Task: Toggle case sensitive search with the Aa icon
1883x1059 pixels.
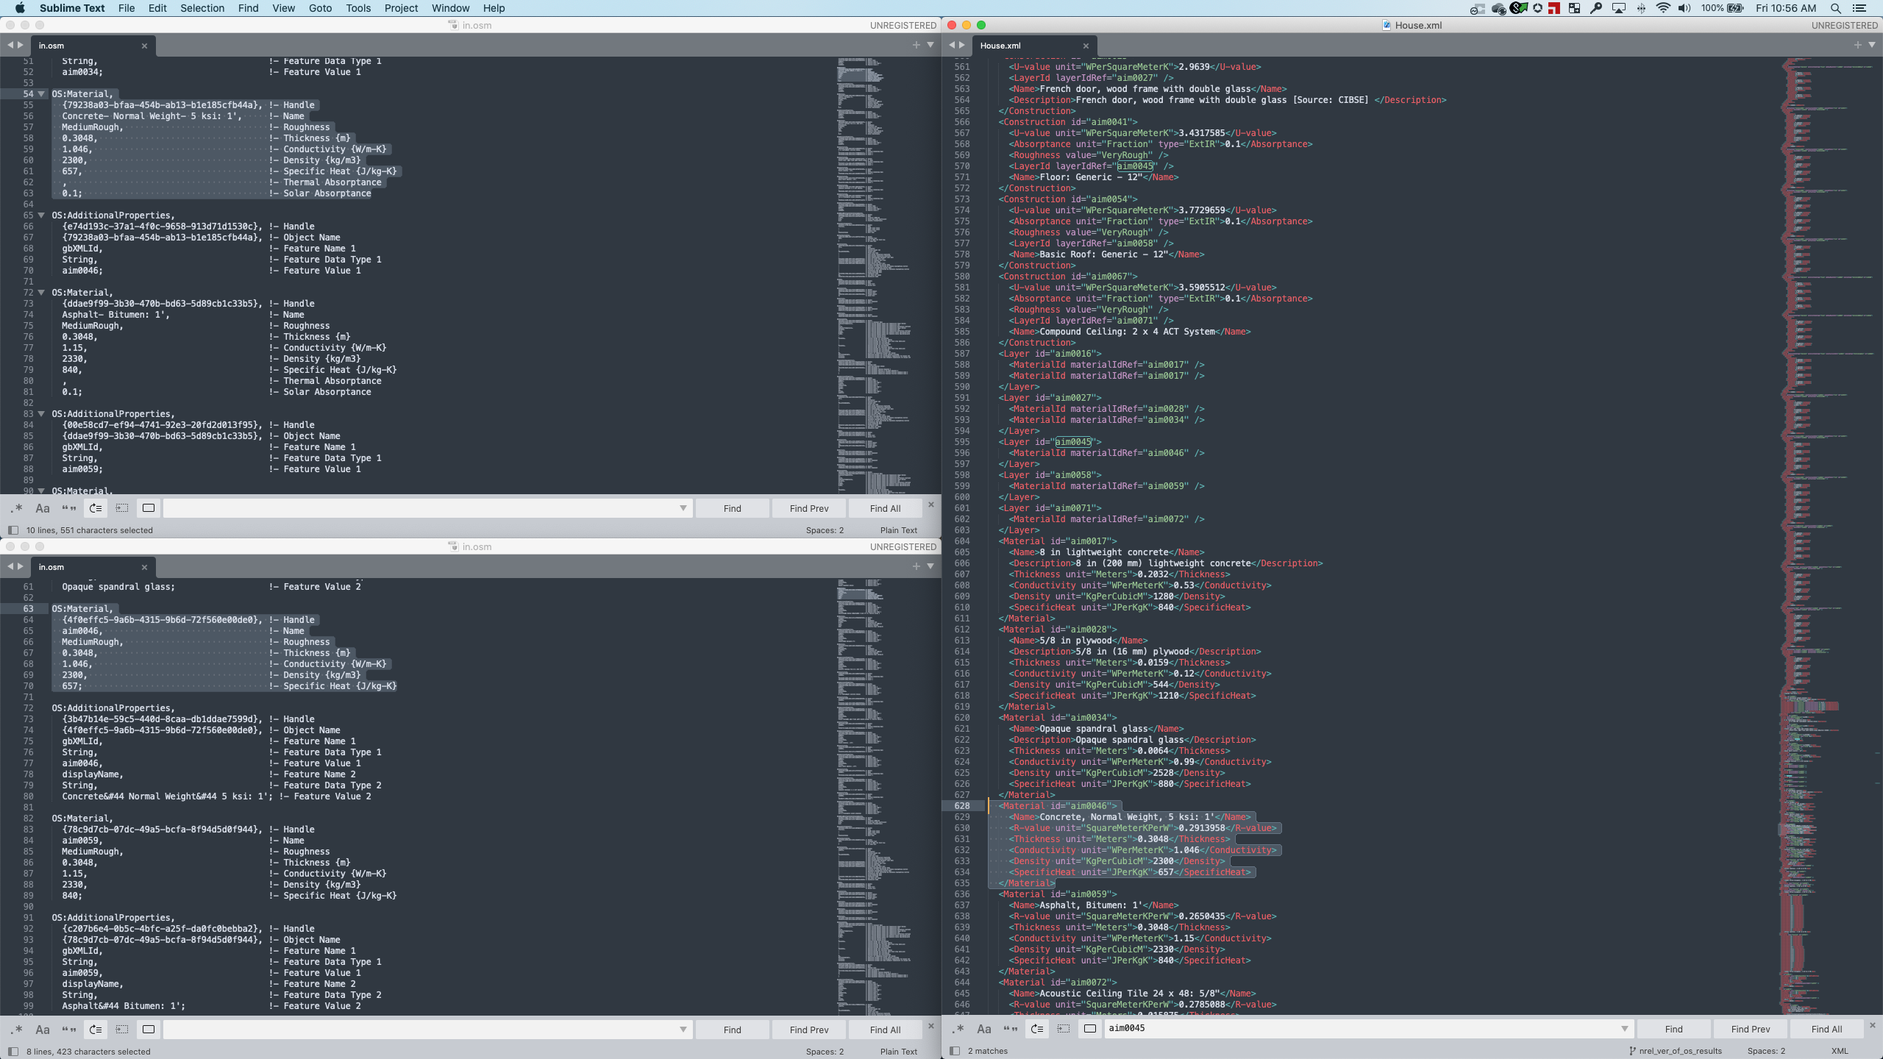Action: [x=43, y=507]
